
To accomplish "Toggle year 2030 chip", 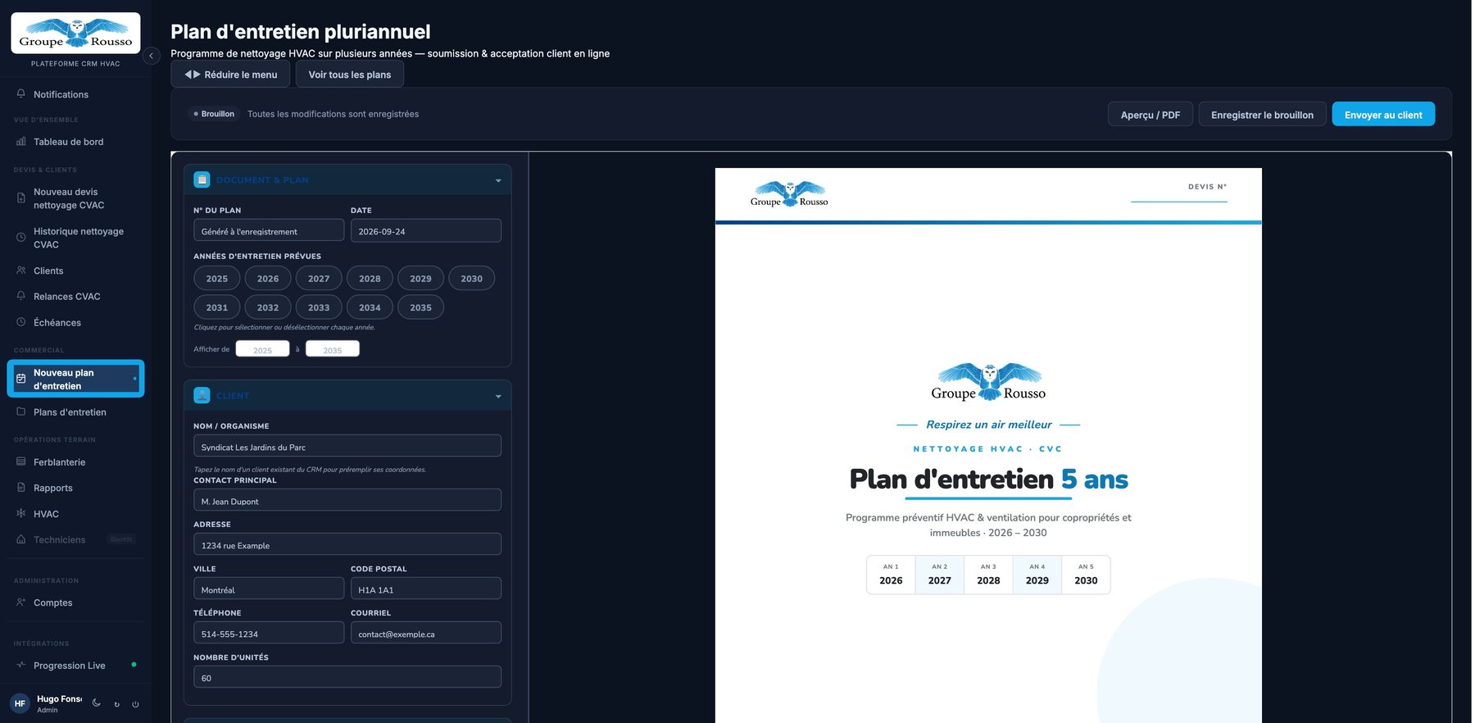I will 471,279.
